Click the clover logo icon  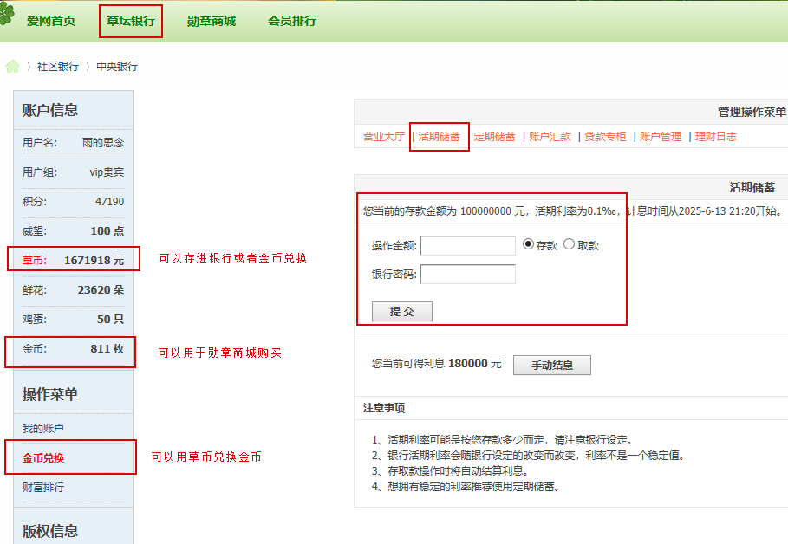pyautogui.click(x=7, y=14)
